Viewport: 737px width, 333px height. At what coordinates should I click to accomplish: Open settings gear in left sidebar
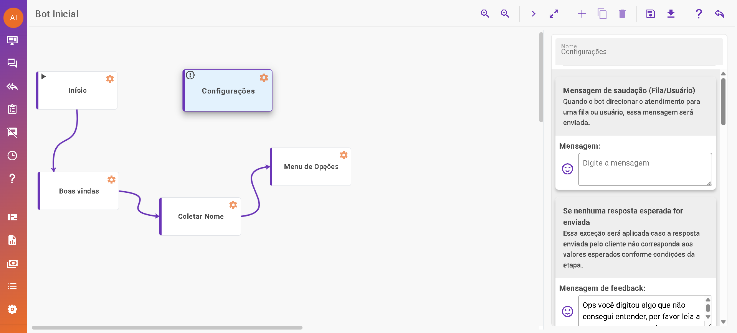(12, 309)
